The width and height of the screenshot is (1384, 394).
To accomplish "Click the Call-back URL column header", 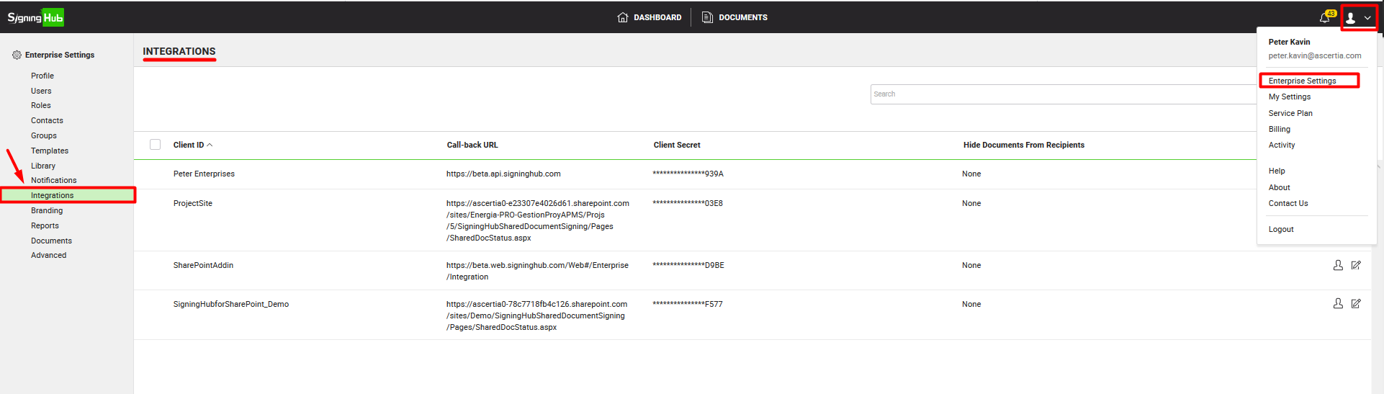I will click(472, 145).
